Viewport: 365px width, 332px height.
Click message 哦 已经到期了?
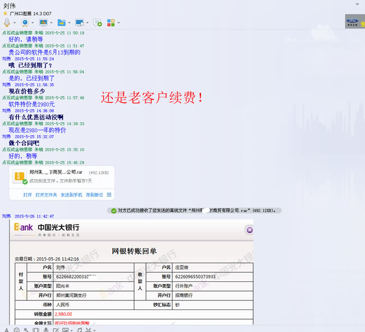tap(30, 65)
